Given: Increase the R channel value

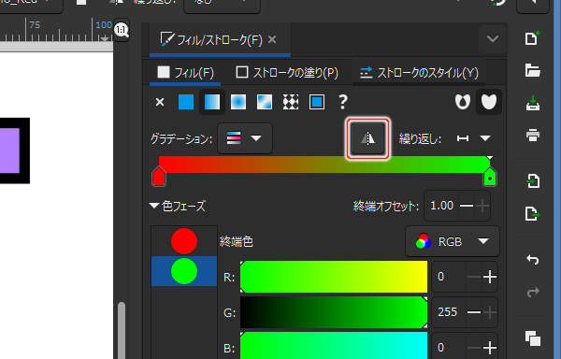Looking at the screenshot, I should point(490,277).
